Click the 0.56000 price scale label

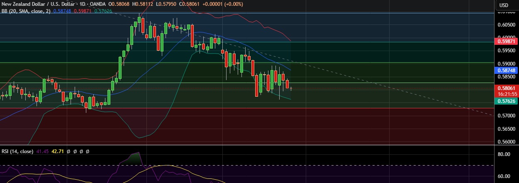coord(507,142)
